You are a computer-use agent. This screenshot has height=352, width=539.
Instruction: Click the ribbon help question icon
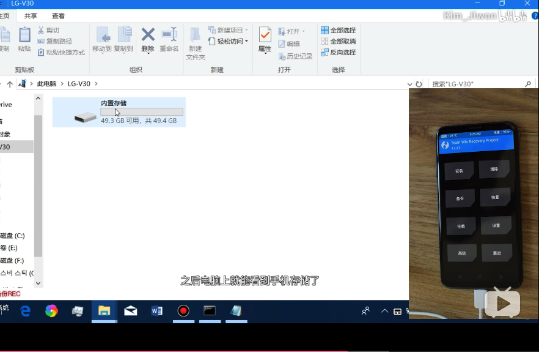coord(535,16)
